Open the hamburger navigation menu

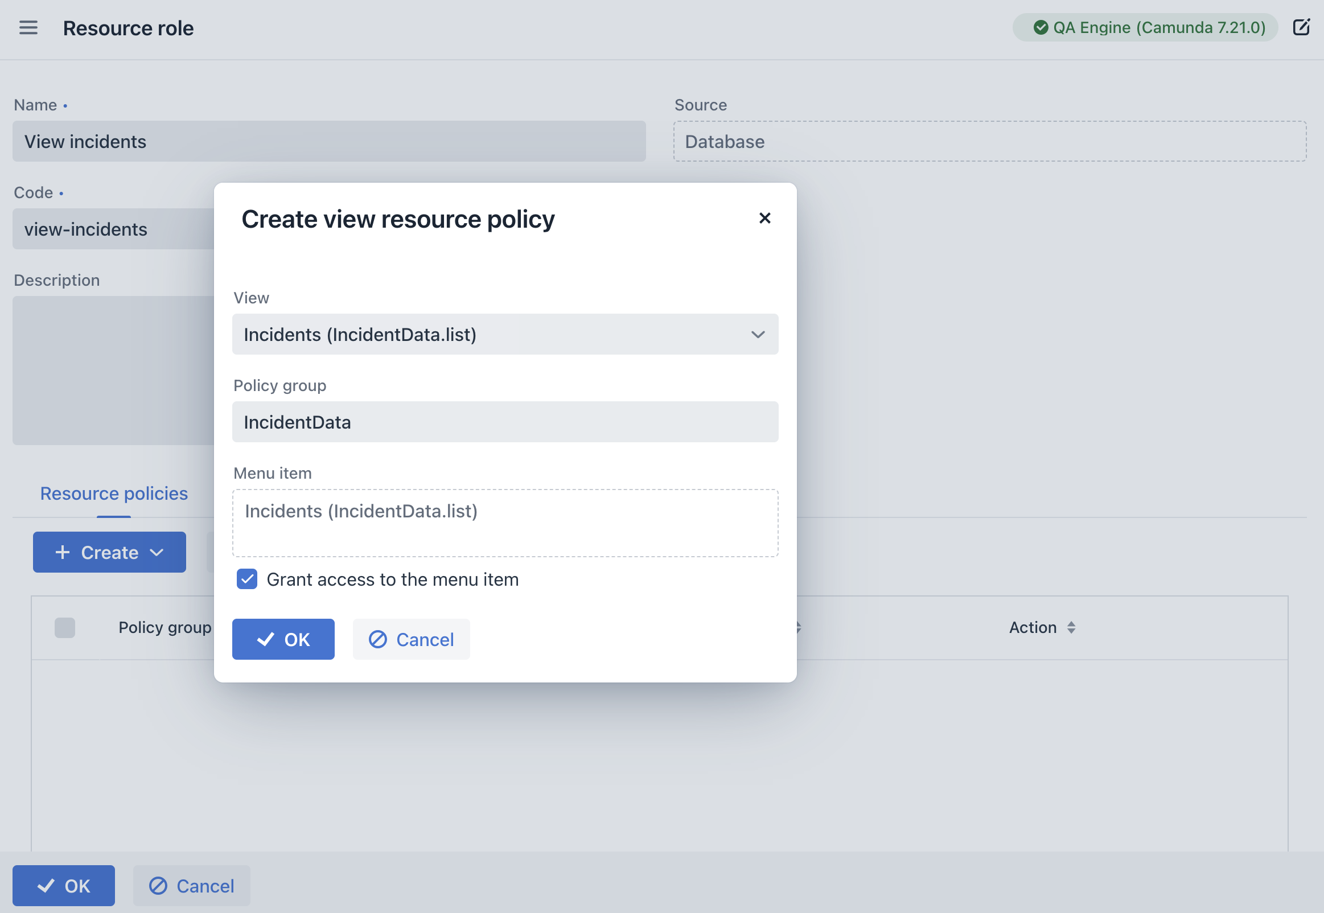point(28,27)
